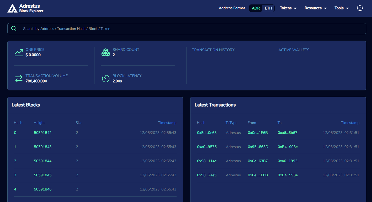Screen dimensions: 372x202
Task: Focus the search by address field
Action: [x=187, y=29]
